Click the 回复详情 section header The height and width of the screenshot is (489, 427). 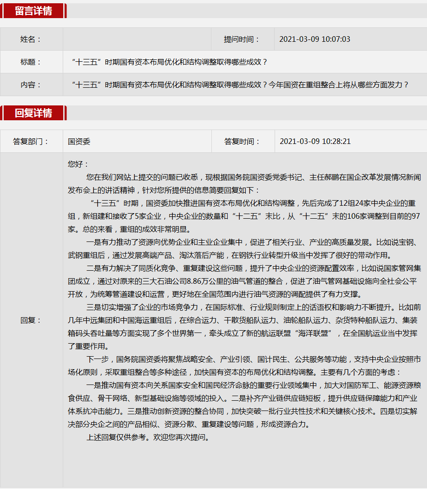[x=33, y=113]
